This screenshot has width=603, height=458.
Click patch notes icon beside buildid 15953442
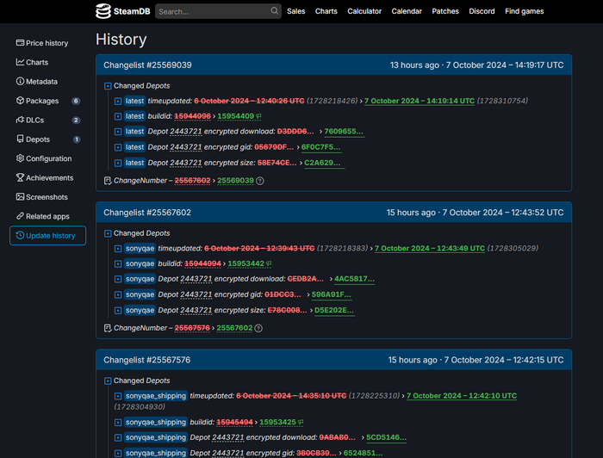[269, 263]
